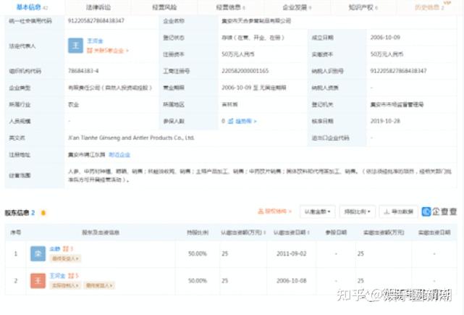Screen dimensions: 464x315
Task: Select the 2006-10-08 date in row 2
Action: coord(291,281)
